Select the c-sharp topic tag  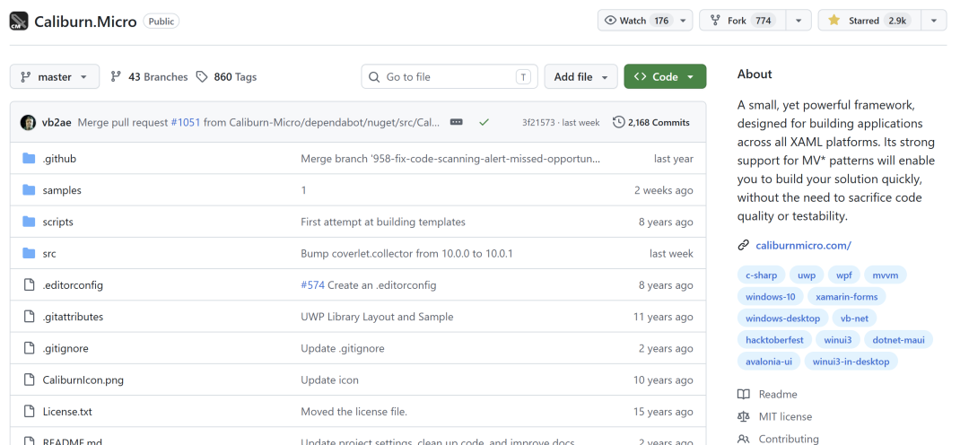[x=762, y=275]
